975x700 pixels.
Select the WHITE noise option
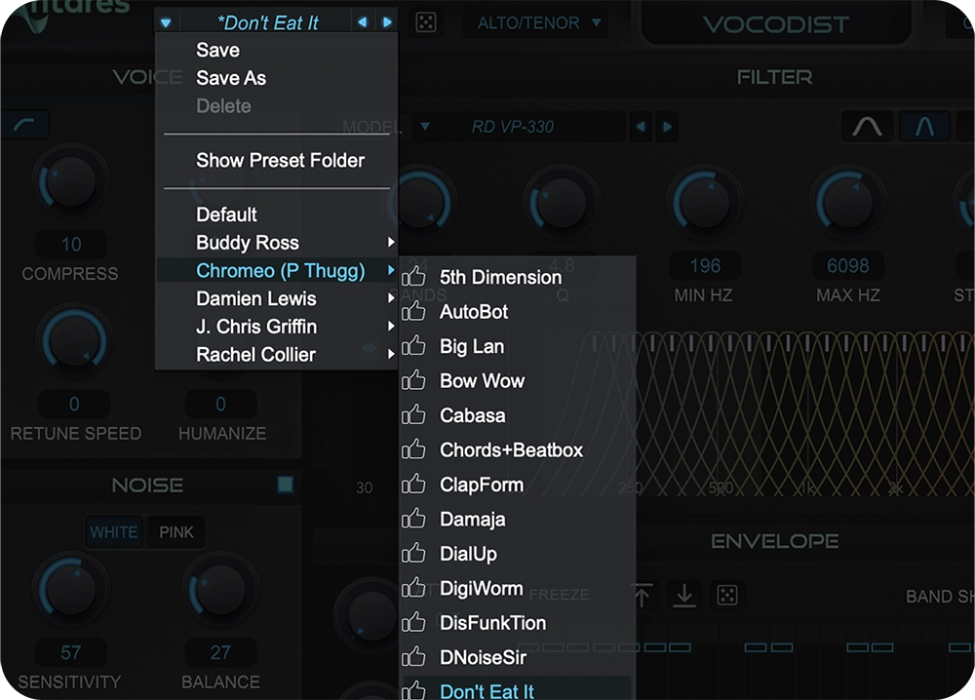[x=114, y=532]
